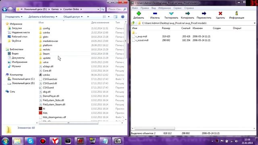This screenshot has width=258, height=145.
Task: Open Explorer help question mark icon
Action: (x=123, y=17)
